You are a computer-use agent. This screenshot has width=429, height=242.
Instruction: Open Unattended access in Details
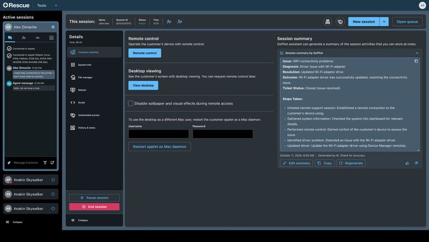coord(94,115)
